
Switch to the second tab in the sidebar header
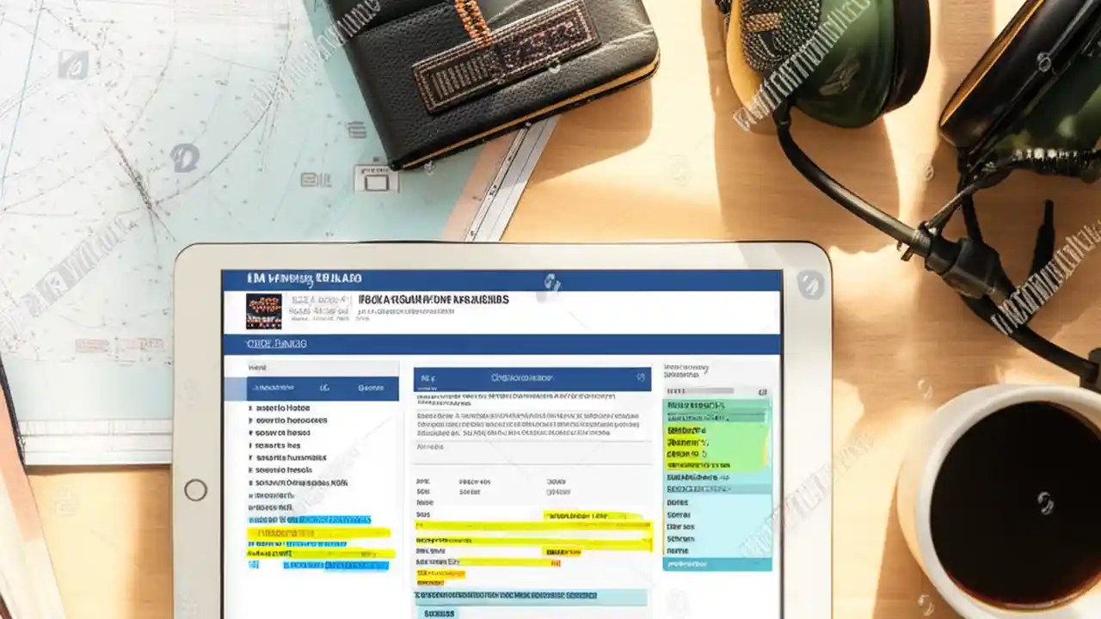click(371, 387)
